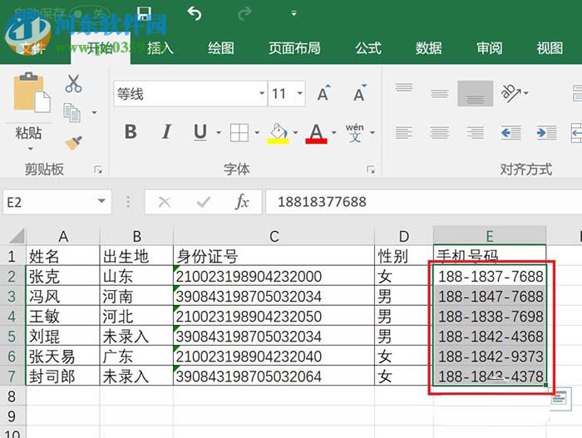
Task: Undo the last action
Action: [x=195, y=14]
